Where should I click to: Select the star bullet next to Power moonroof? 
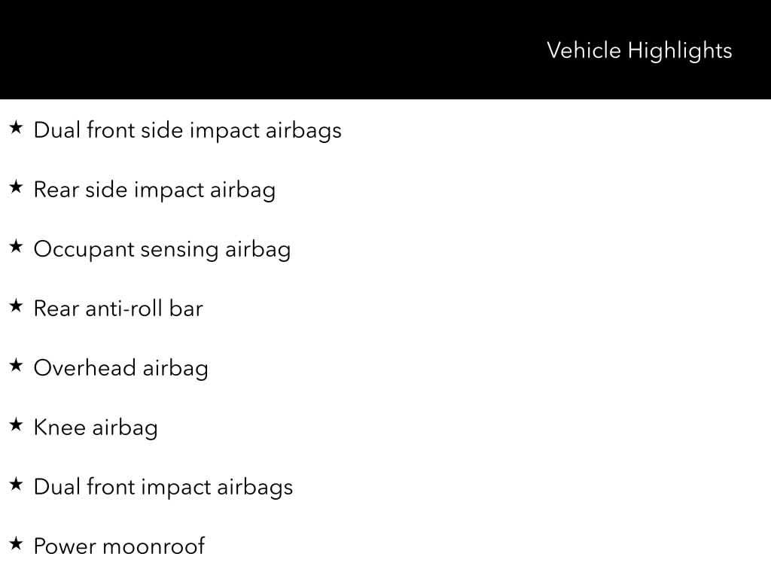coord(16,544)
